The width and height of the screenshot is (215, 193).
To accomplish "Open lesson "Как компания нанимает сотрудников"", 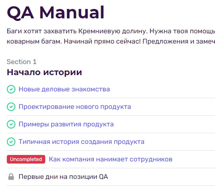I will 110,159.
